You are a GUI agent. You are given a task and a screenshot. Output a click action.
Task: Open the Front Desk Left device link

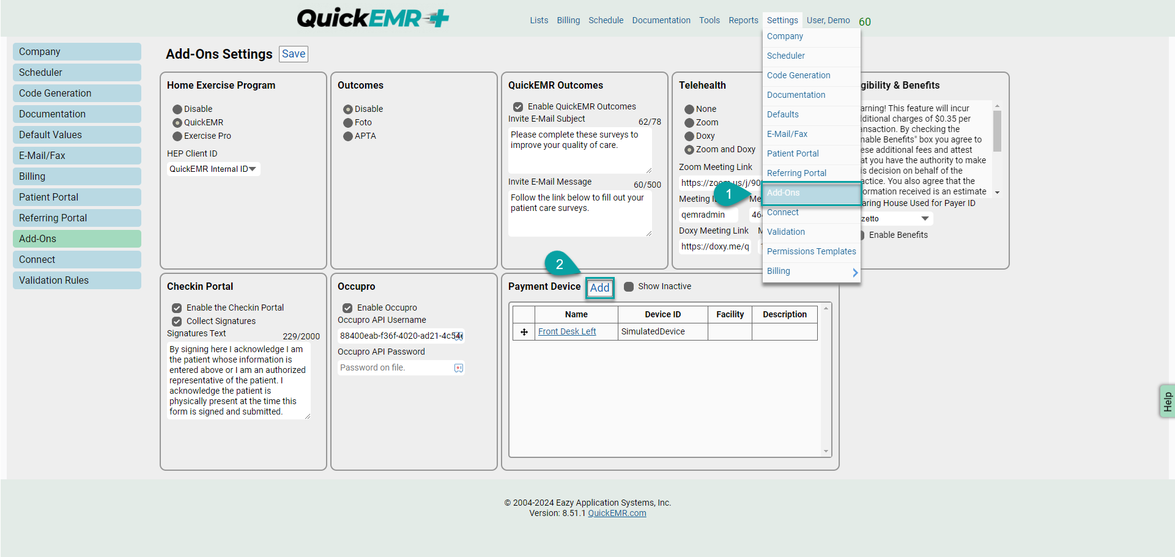(567, 332)
